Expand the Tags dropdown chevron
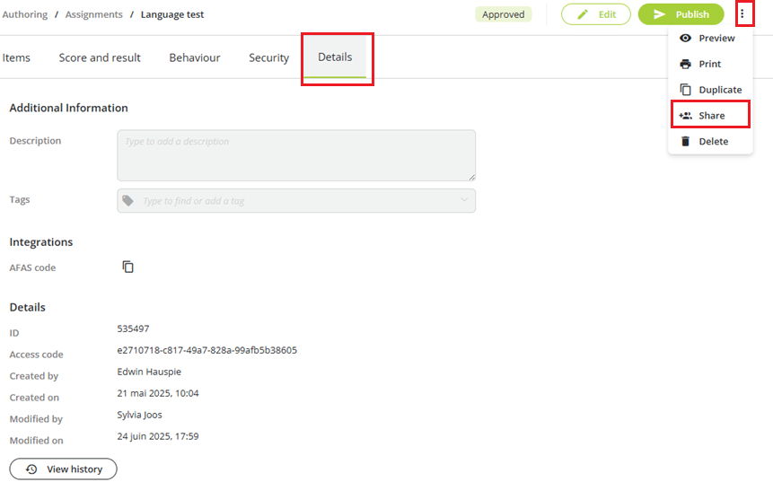 [x=464, y=199]
